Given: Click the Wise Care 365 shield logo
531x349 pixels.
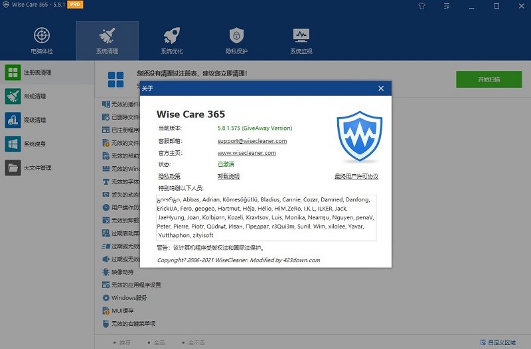Looking at the screenshot, I should click(360, 136).
